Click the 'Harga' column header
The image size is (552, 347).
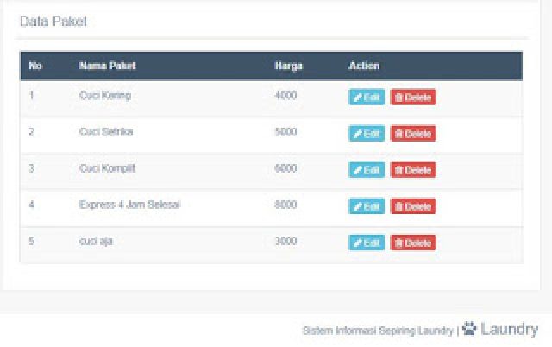coord(288,66)
